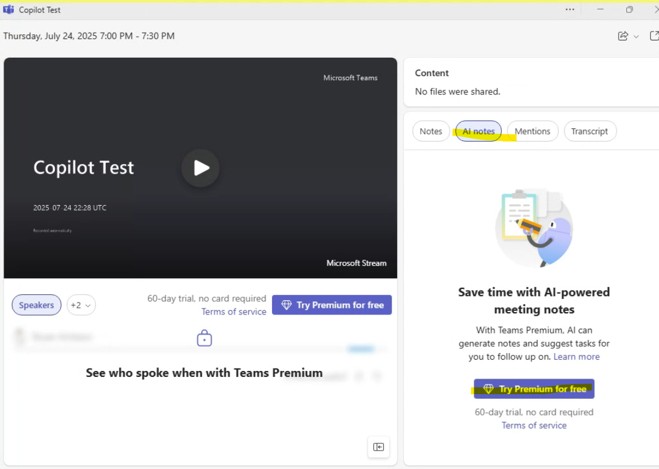659x469 pixels.
Task: Switch to the Transcript tab
Action: coord(590,131)
